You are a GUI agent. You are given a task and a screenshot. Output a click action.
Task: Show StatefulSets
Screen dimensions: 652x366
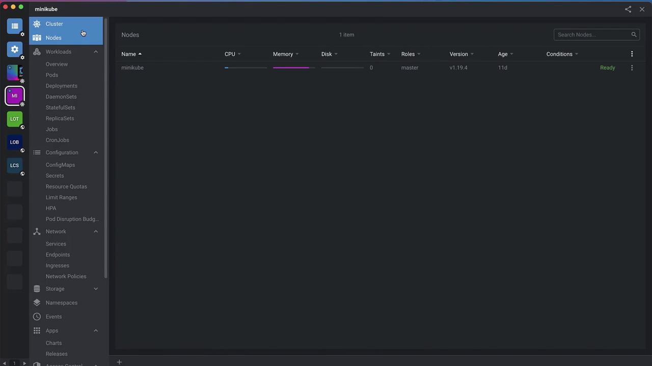61,108
